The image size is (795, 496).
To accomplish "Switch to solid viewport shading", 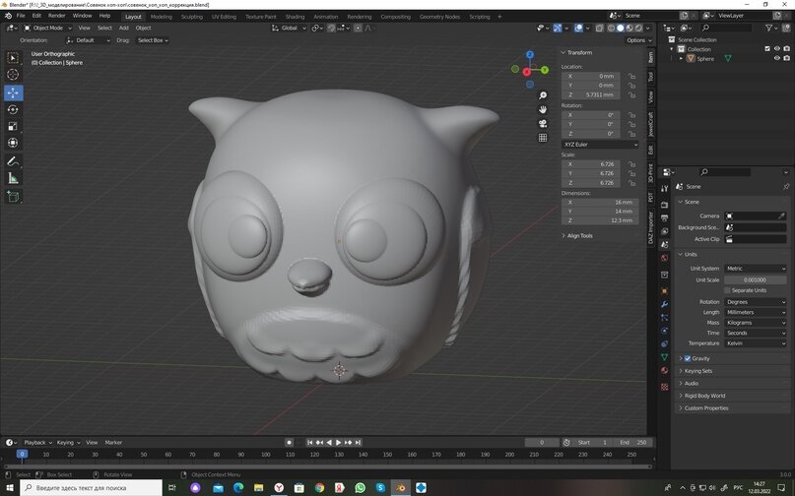I will click(620, 28).
